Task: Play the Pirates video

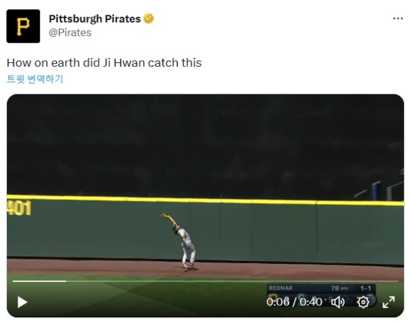Action: coord(22,302)
